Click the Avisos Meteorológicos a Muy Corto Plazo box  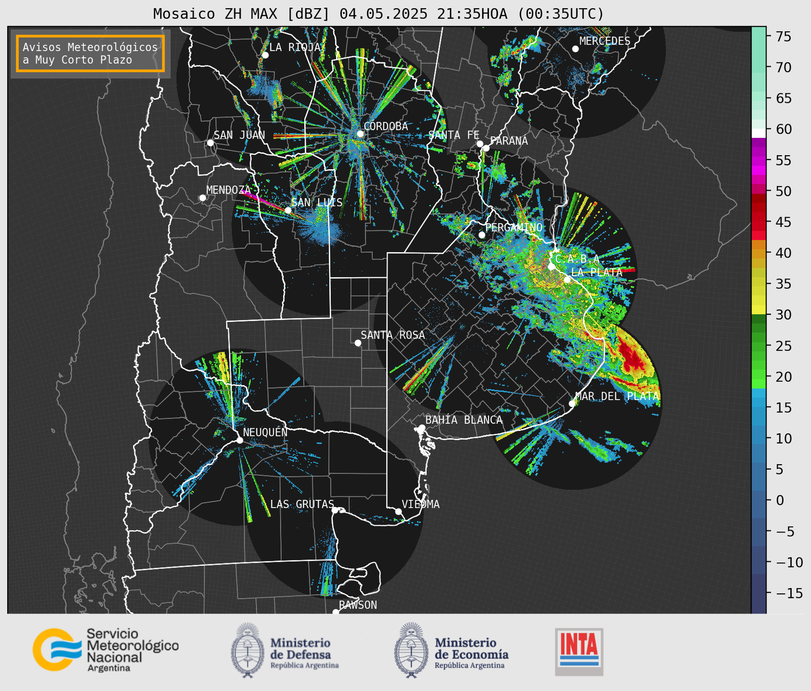(90, 53)
